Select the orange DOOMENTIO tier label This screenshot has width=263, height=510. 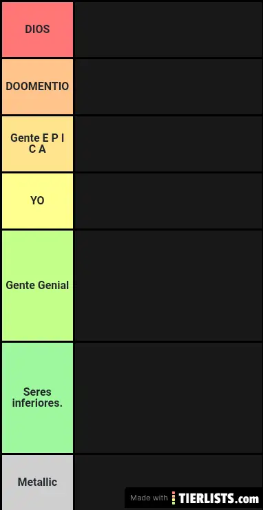(37, 87)
